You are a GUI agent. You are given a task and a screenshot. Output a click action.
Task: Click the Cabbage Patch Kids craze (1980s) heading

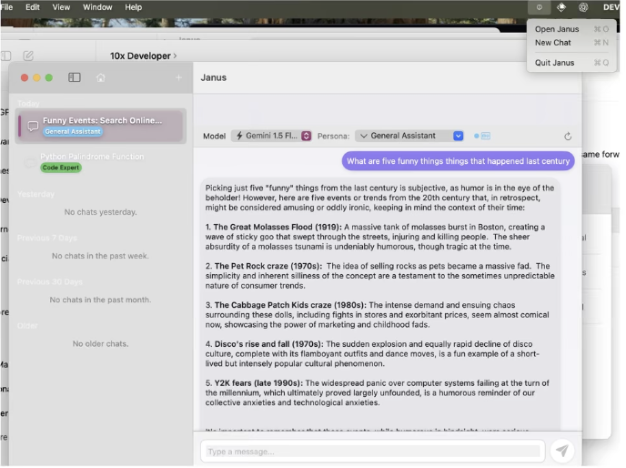pos(290,305)
